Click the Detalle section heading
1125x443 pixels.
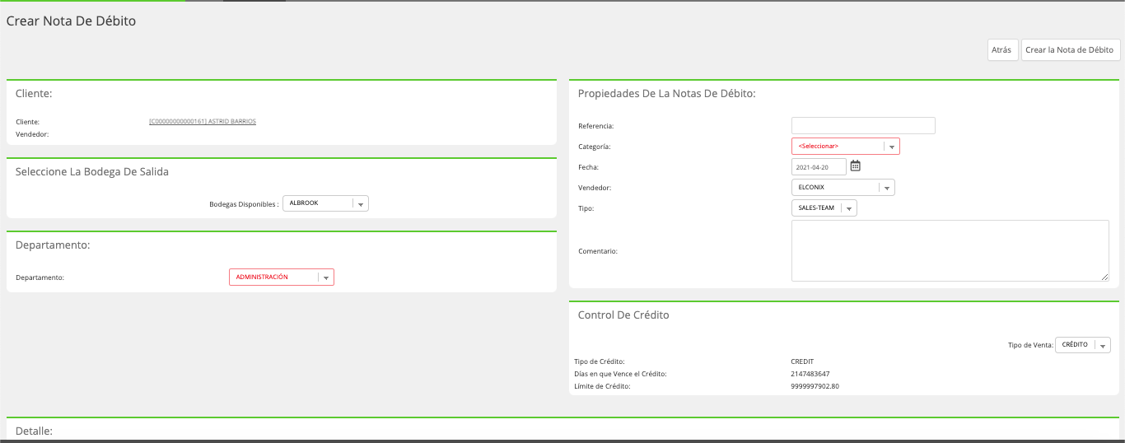34,431
